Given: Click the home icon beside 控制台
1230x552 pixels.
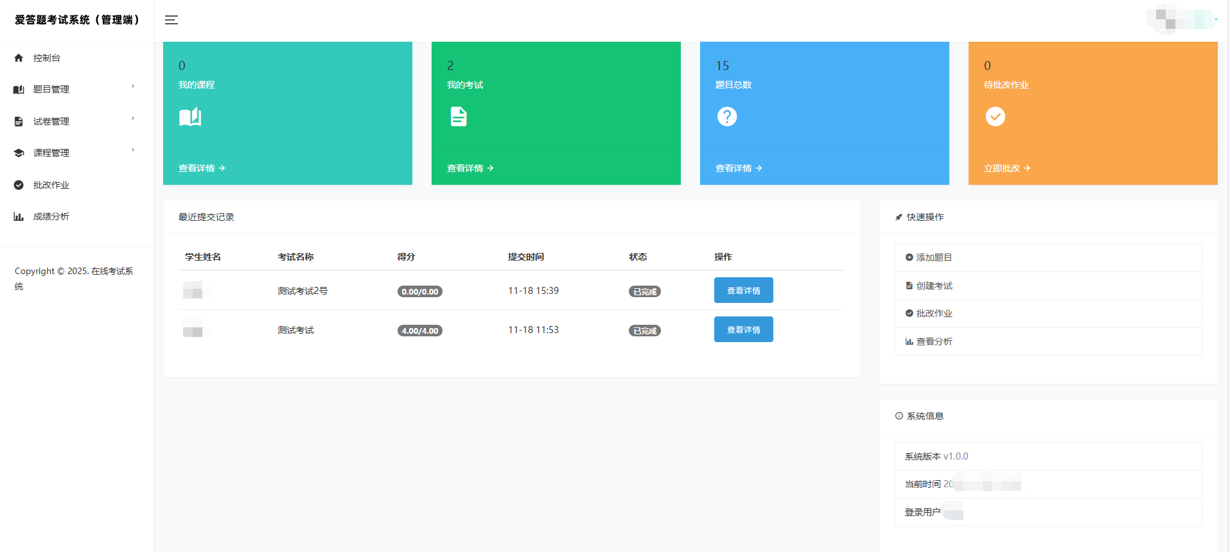Looking at the screenshot, I should click(19, 58).
